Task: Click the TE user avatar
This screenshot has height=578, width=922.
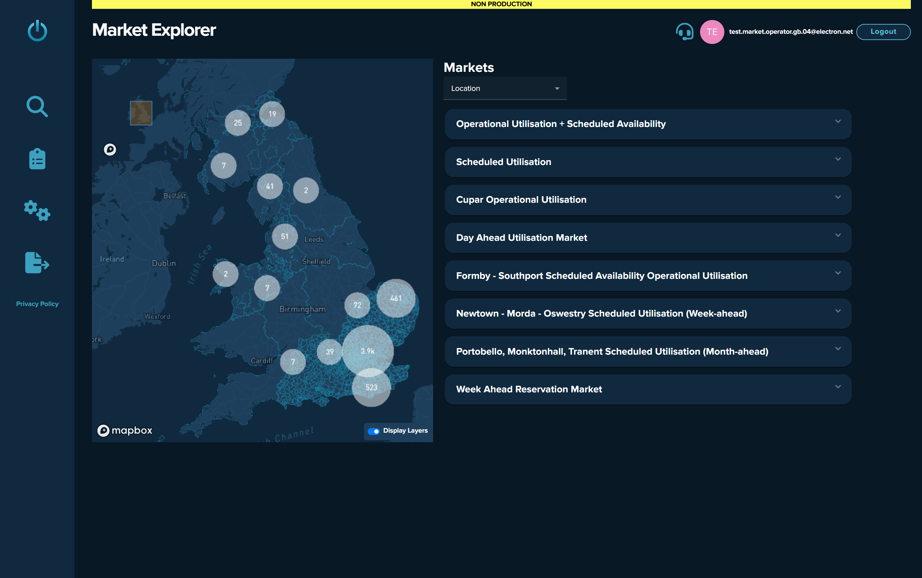Action: pos(712,32)
